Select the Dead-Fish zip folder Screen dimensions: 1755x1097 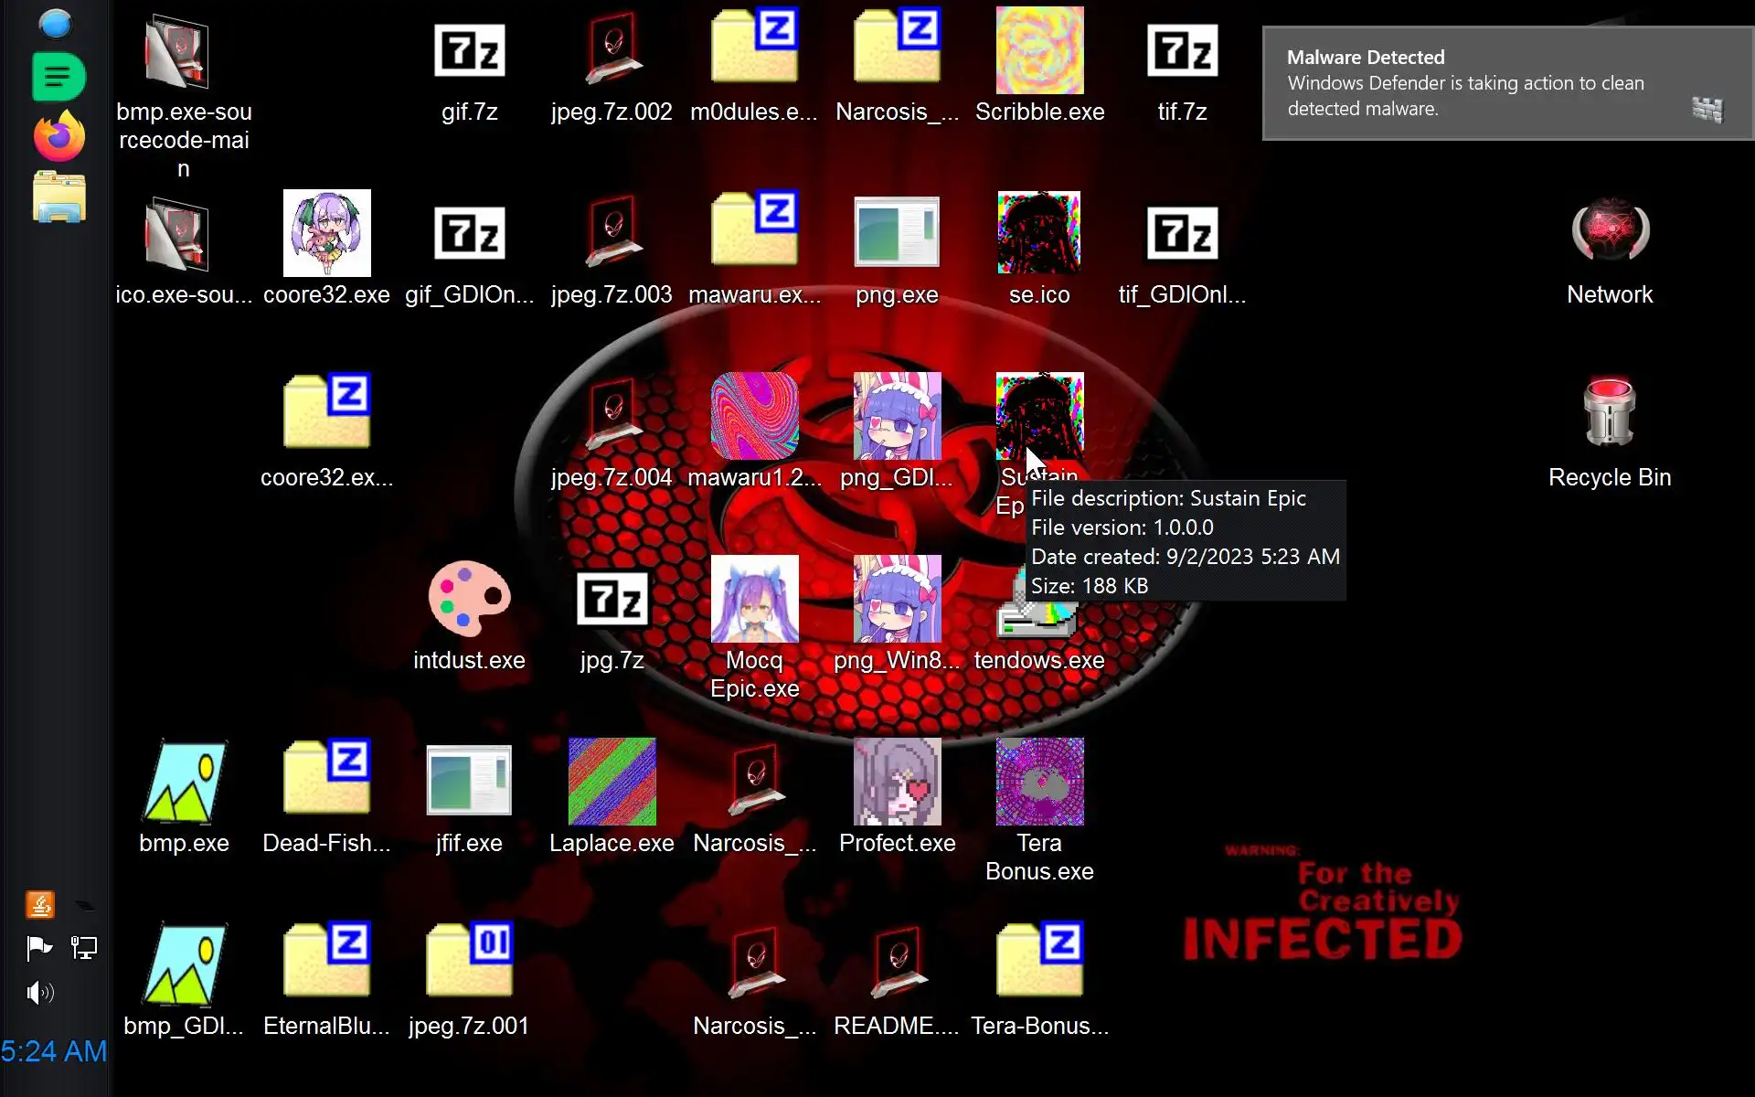tap(326, 778)
